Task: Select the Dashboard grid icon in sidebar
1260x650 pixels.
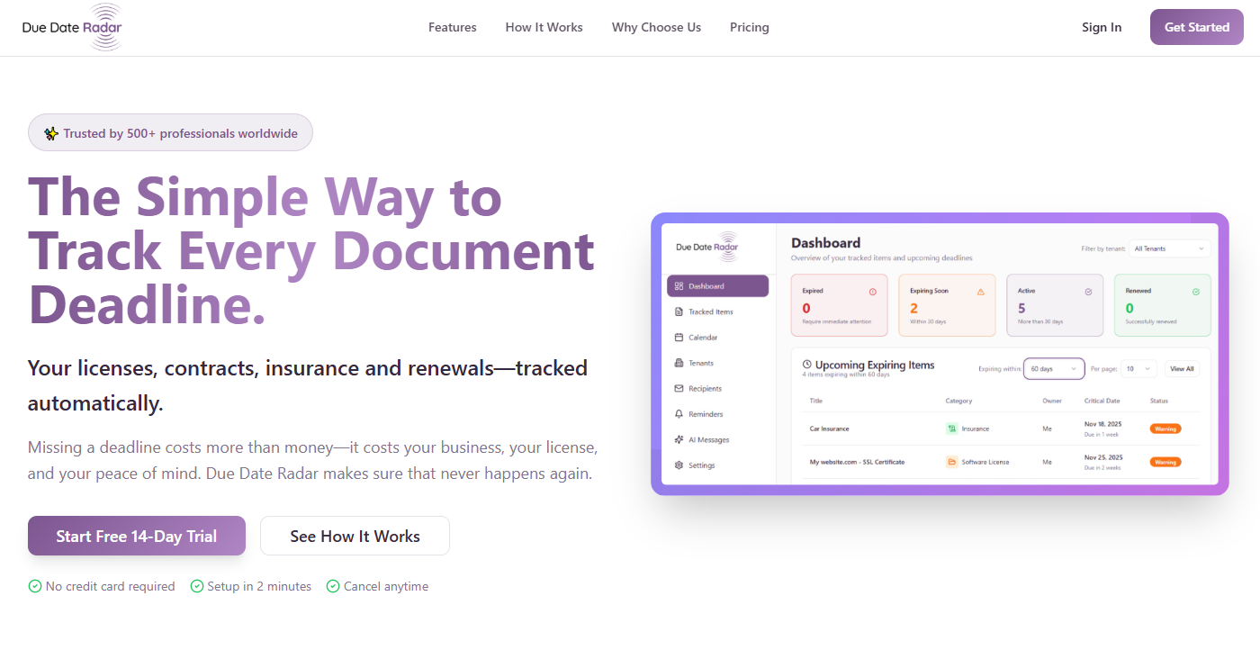Action: tap(679, 286)
